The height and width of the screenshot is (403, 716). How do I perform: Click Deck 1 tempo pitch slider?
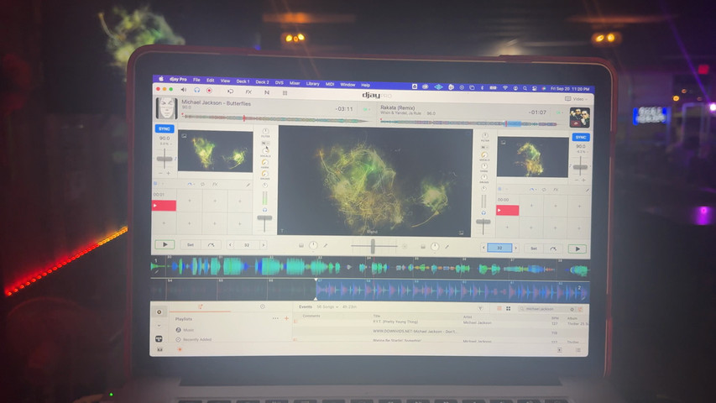pos(165,159)
